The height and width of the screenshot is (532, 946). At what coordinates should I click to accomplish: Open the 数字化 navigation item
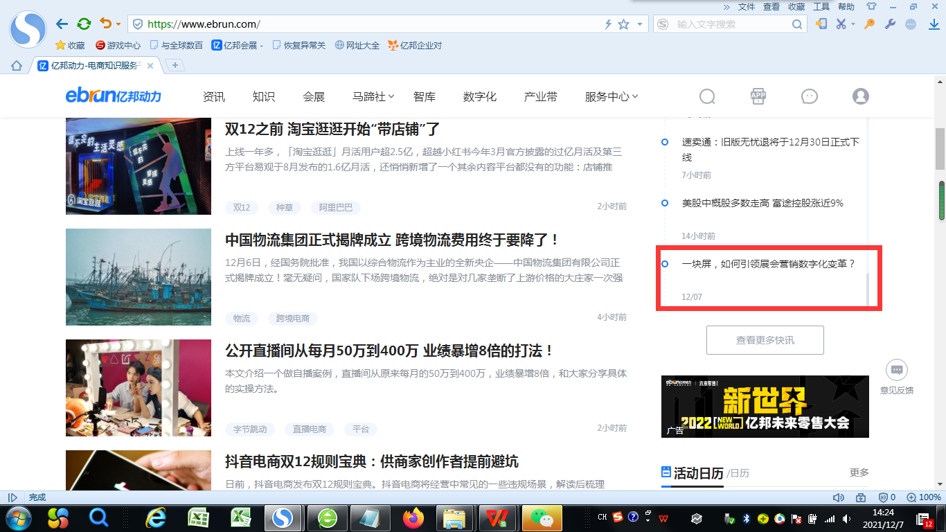(x=480, y=96)
